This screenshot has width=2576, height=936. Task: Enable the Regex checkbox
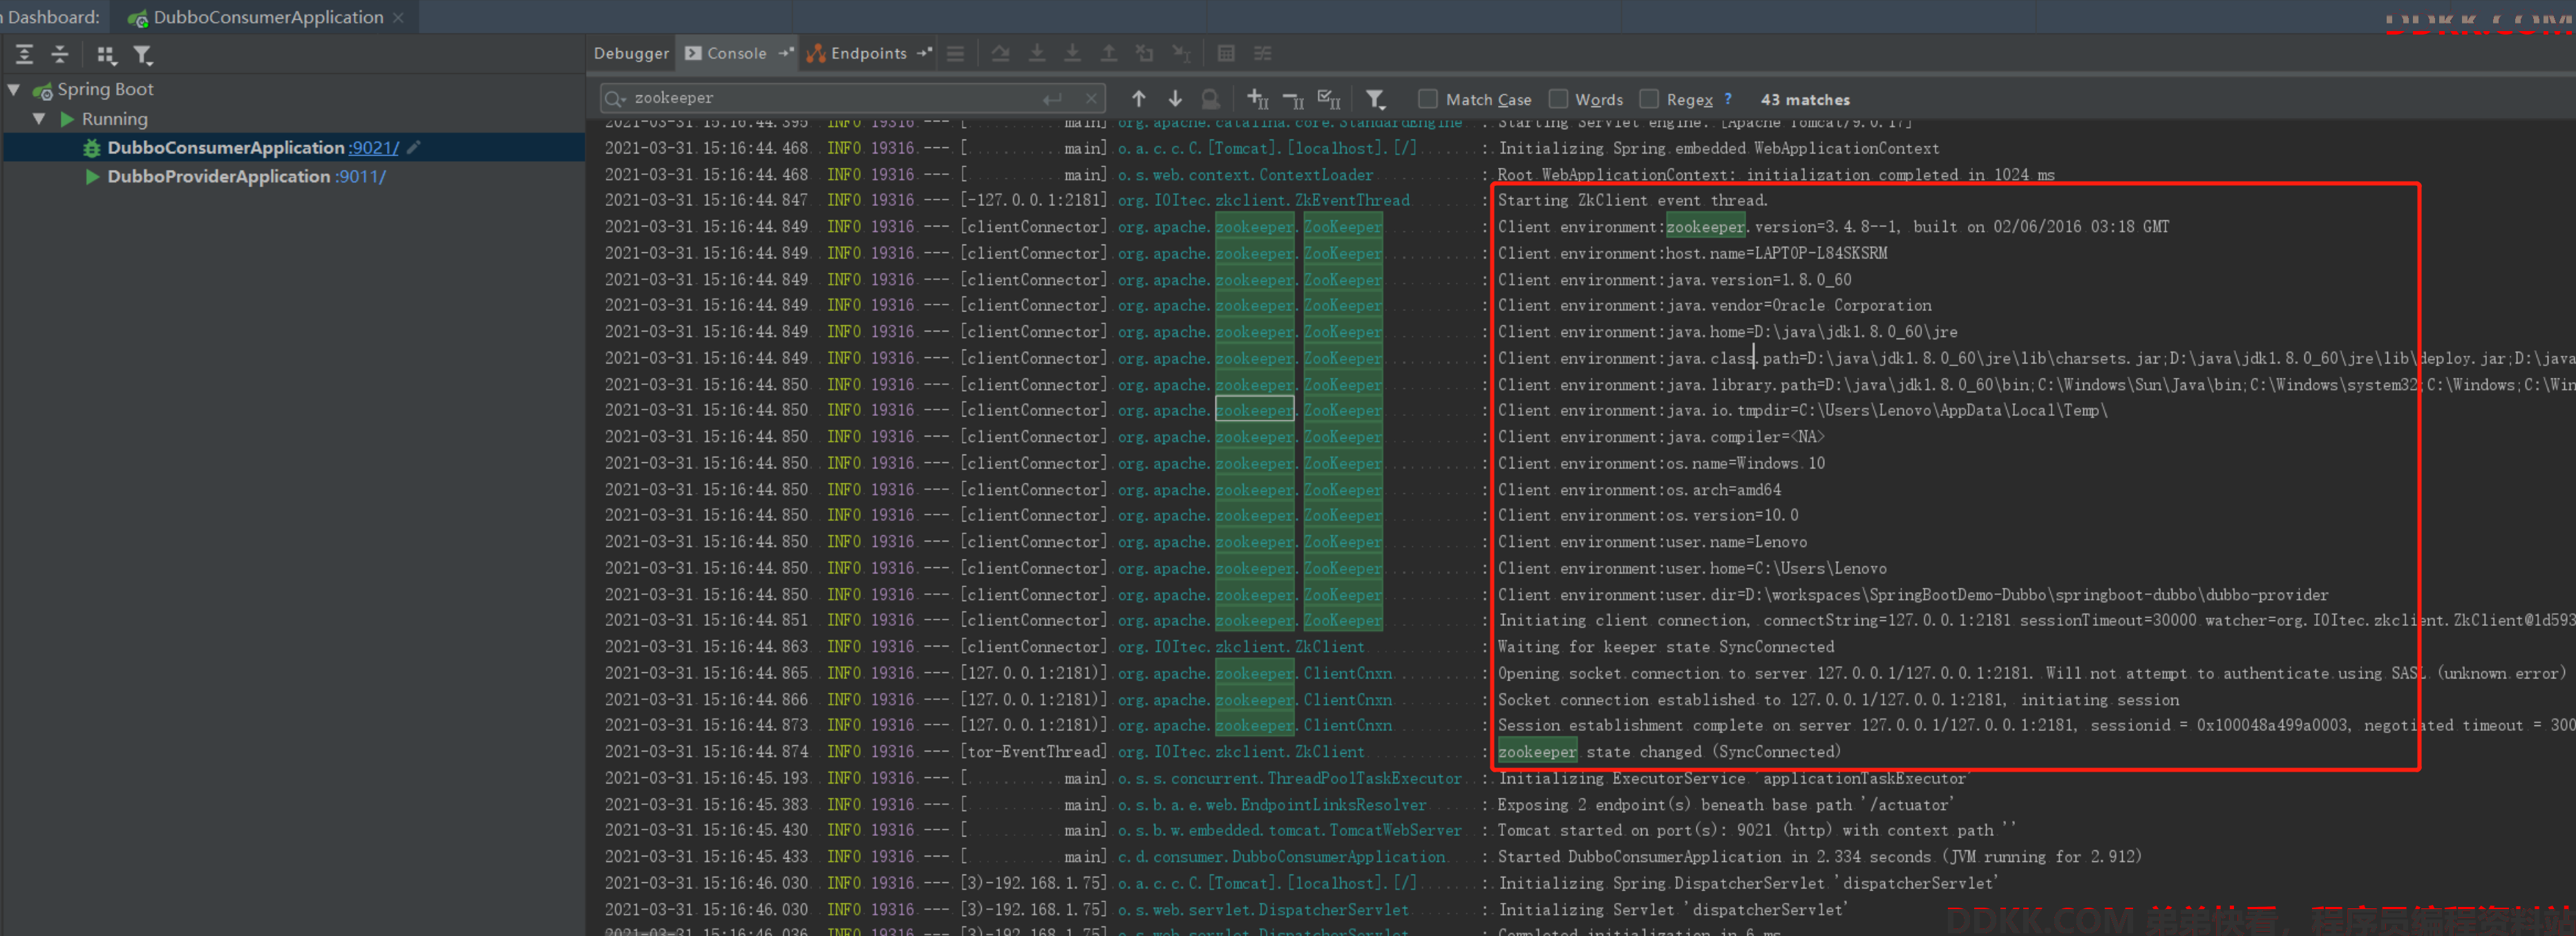[x=1649, y=99]
